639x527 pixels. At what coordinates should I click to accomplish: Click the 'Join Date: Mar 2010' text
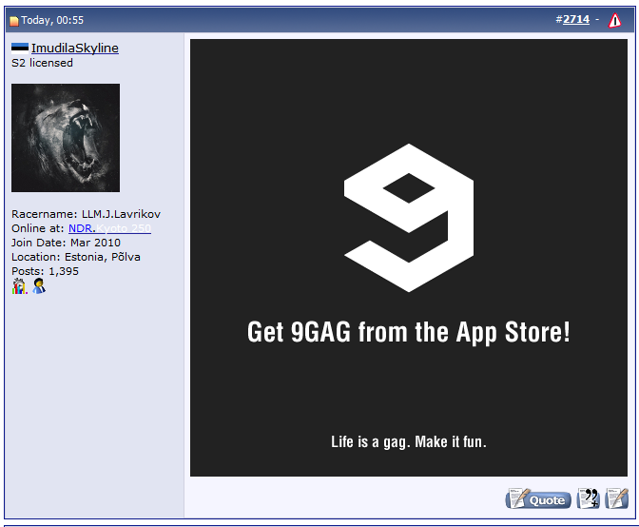[x=66, y=243]
